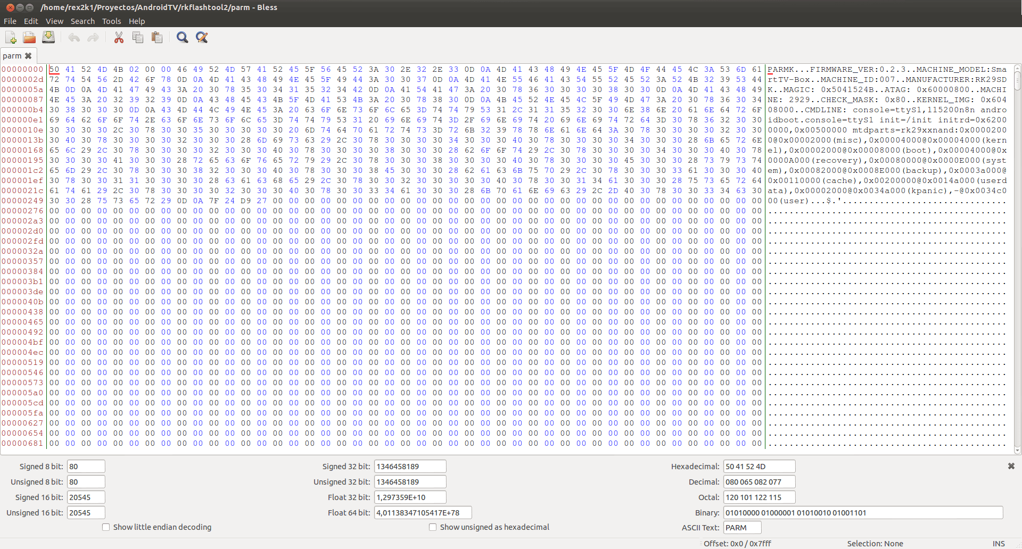Toggle the INS insert mode indicator
1022x549 pixels.
coord(999,544)
